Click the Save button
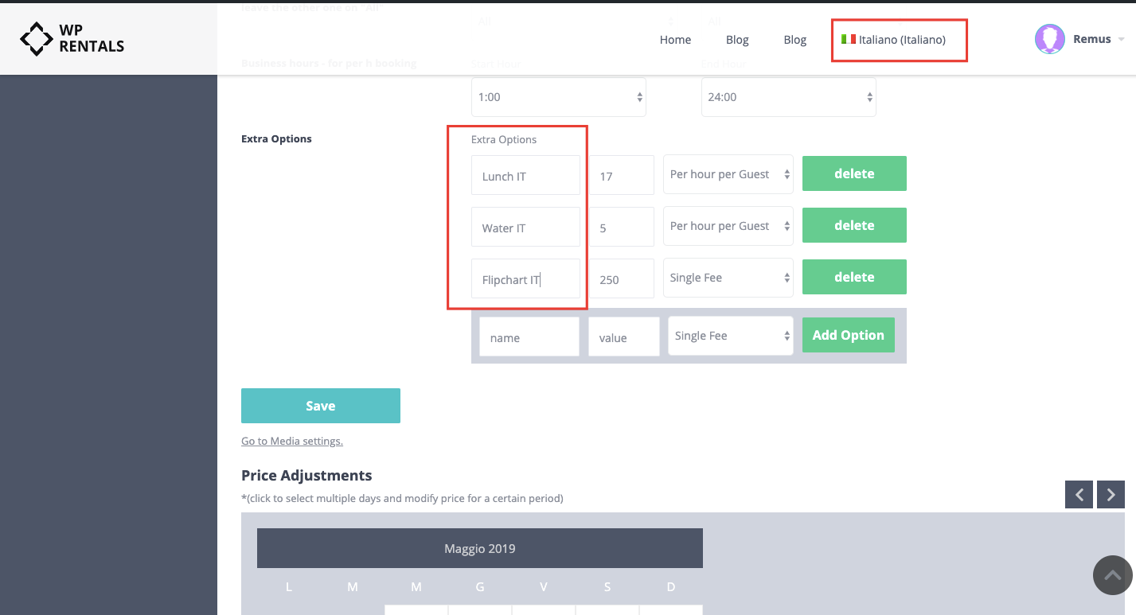 click(x=320, y=406)
